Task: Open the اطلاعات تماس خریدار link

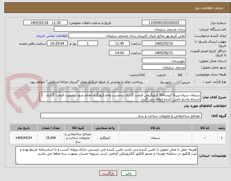Action: 52,36
